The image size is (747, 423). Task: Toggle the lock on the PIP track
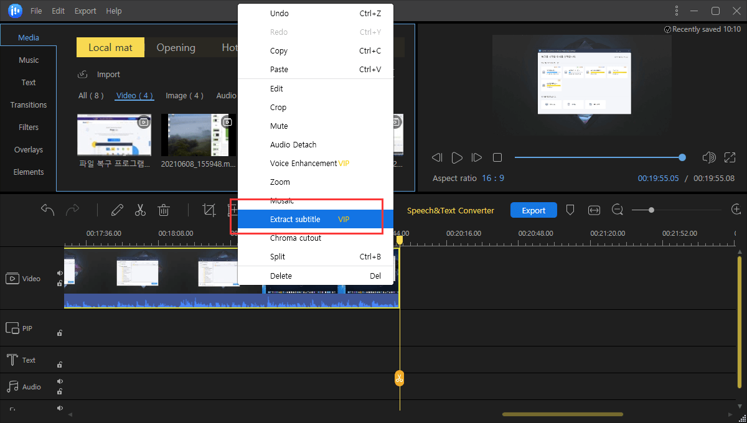click(60, 333)
